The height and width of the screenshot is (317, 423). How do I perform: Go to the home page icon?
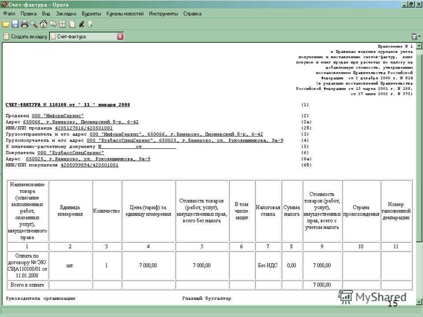tap(44, 24)
